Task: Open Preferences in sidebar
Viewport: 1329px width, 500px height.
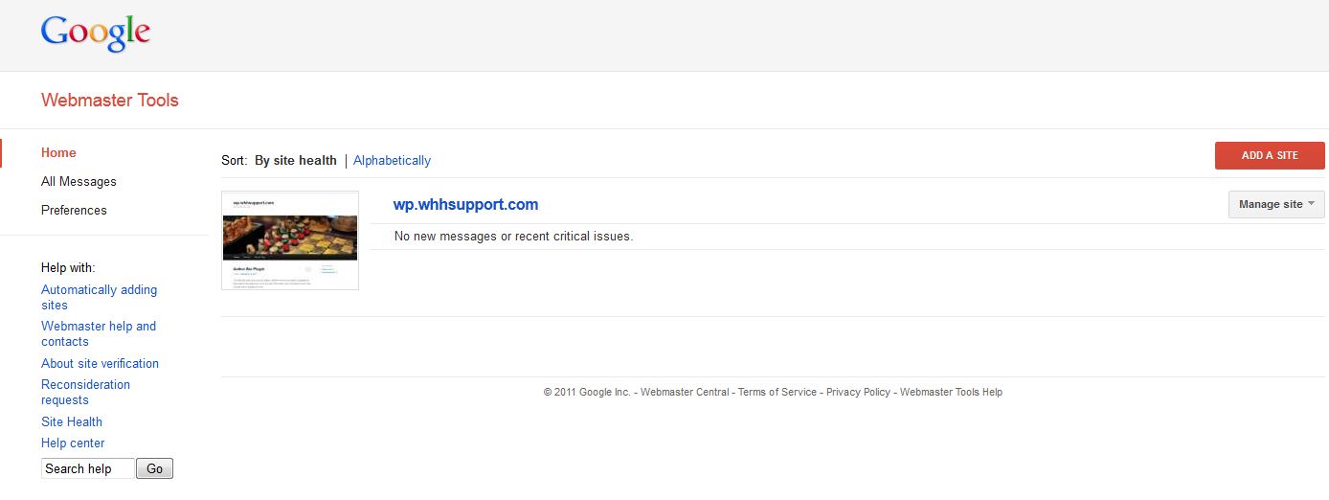Action: pyautogui.click(x=74, y=211)
